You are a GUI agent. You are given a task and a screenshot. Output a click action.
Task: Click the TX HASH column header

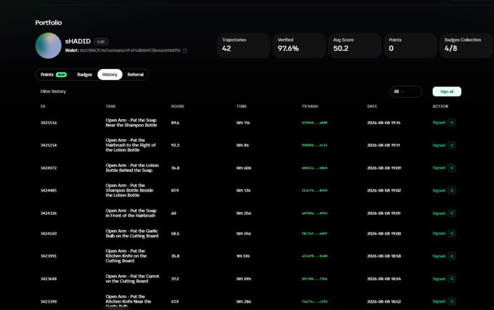click(310, 107)
